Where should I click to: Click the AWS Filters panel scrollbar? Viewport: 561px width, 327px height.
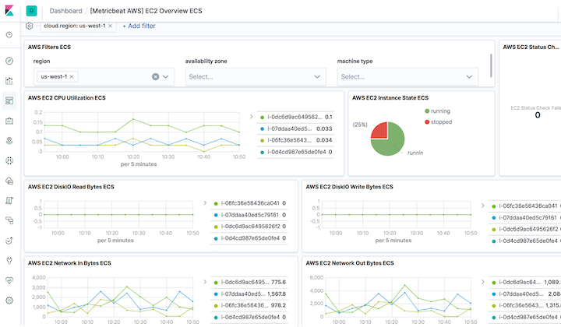coord(491,65)
